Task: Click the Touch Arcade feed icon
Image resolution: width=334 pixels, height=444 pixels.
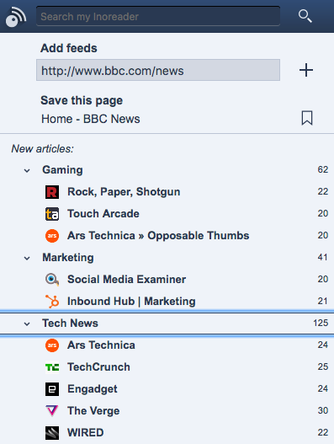Action: tap(52, 214)
